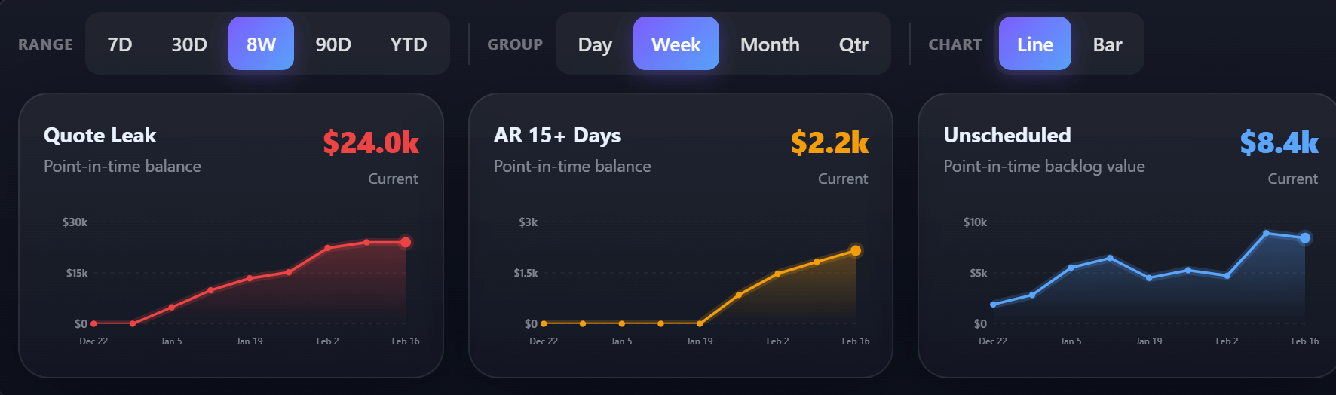
Task: Group data by Day
Action: pyautogui.click(x=595, y=44)
